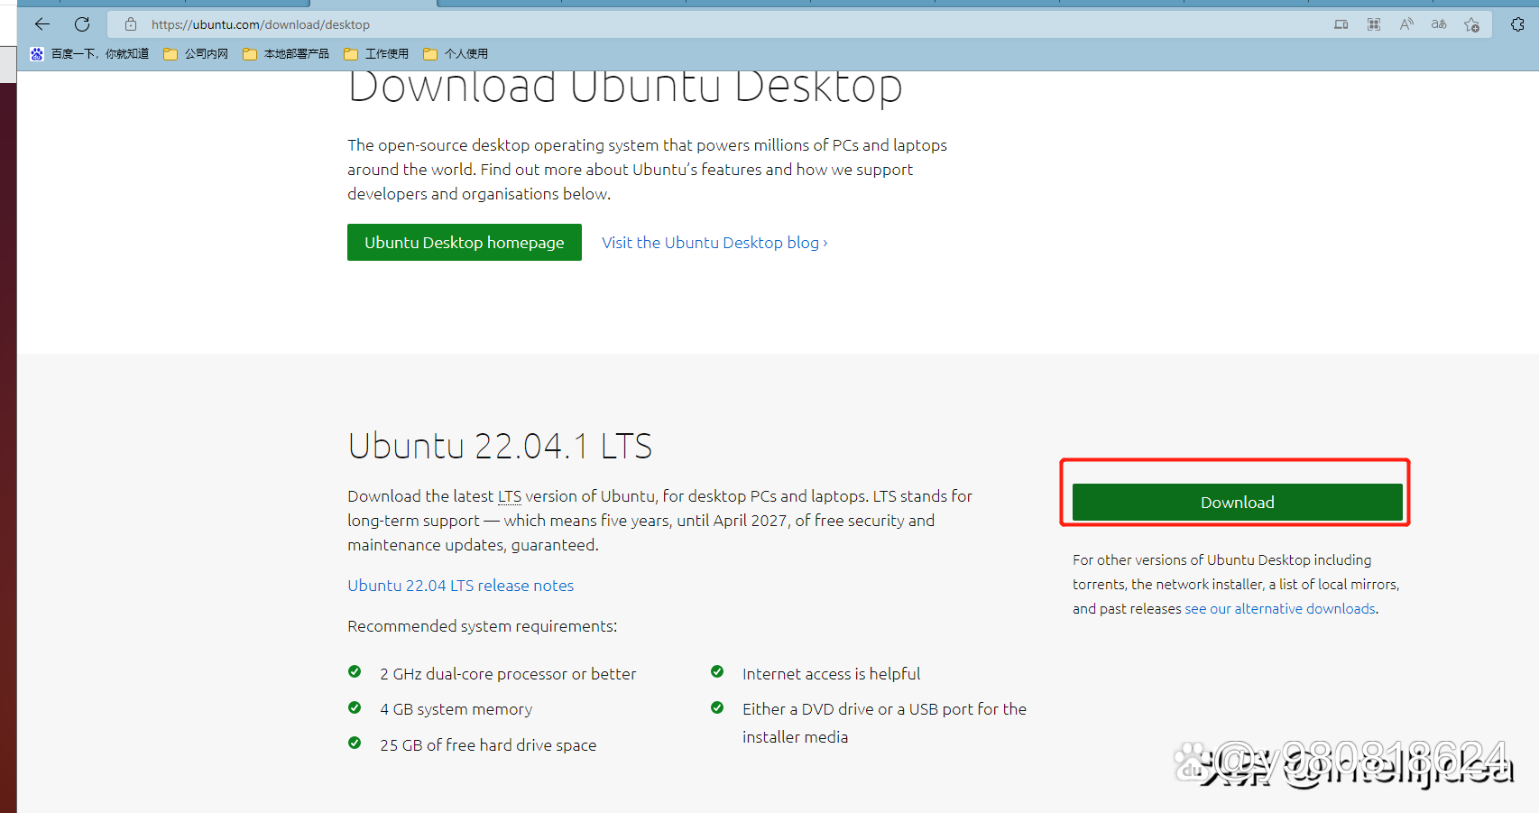Start Read Aloud from the address bar
The height and width of the screenshot is (813, 1539).
tap(1406, 24)
